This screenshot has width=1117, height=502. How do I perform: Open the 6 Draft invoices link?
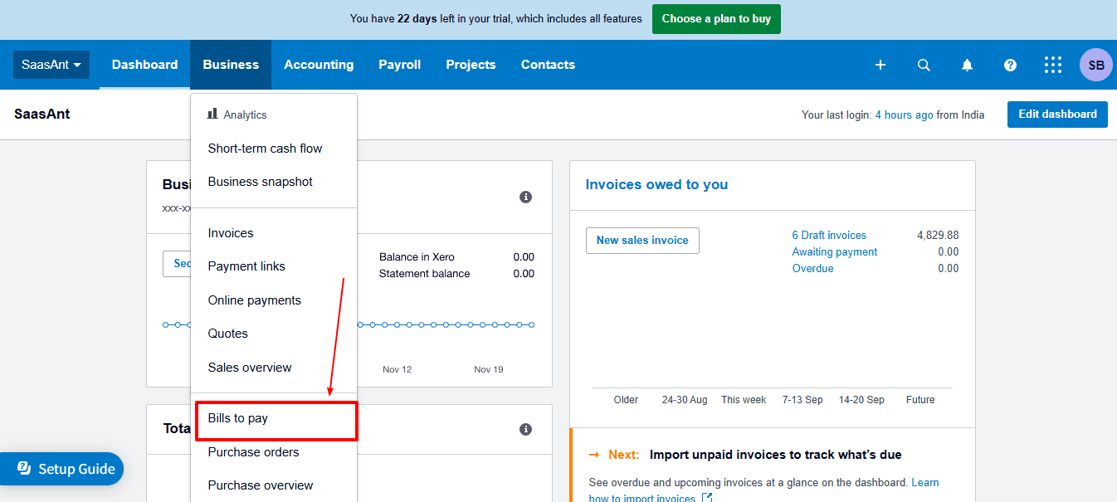[x=828, y=235]
